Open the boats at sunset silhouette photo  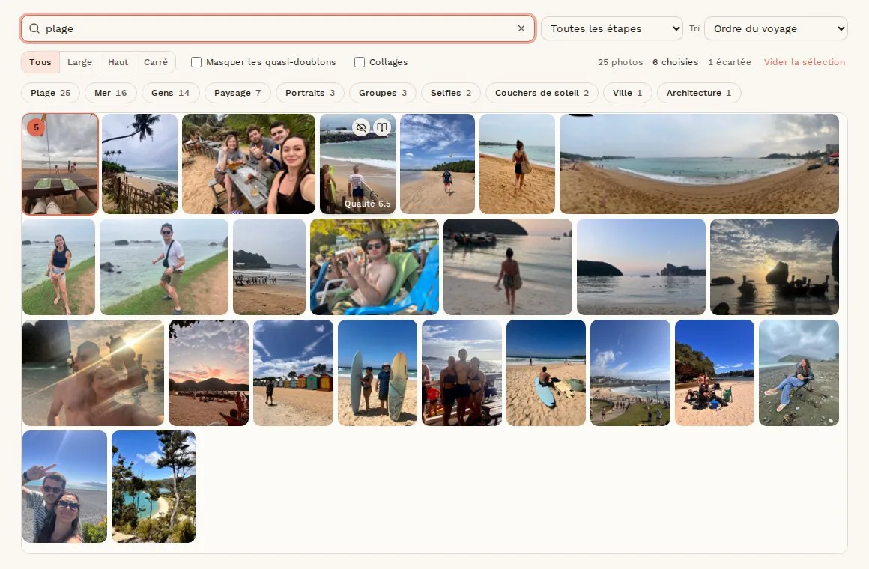coord(775,267)
